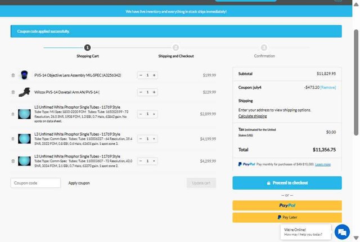Screen dimensions: 360x242
Task: Delete the $4,299.99 L3 tube item
Action: (13, 161)
